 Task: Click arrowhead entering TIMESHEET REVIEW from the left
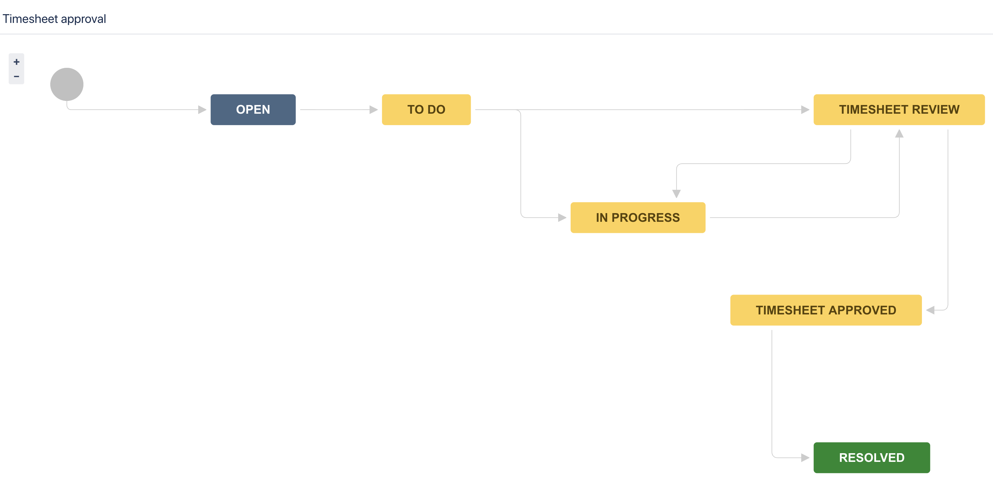click(805, 110)
